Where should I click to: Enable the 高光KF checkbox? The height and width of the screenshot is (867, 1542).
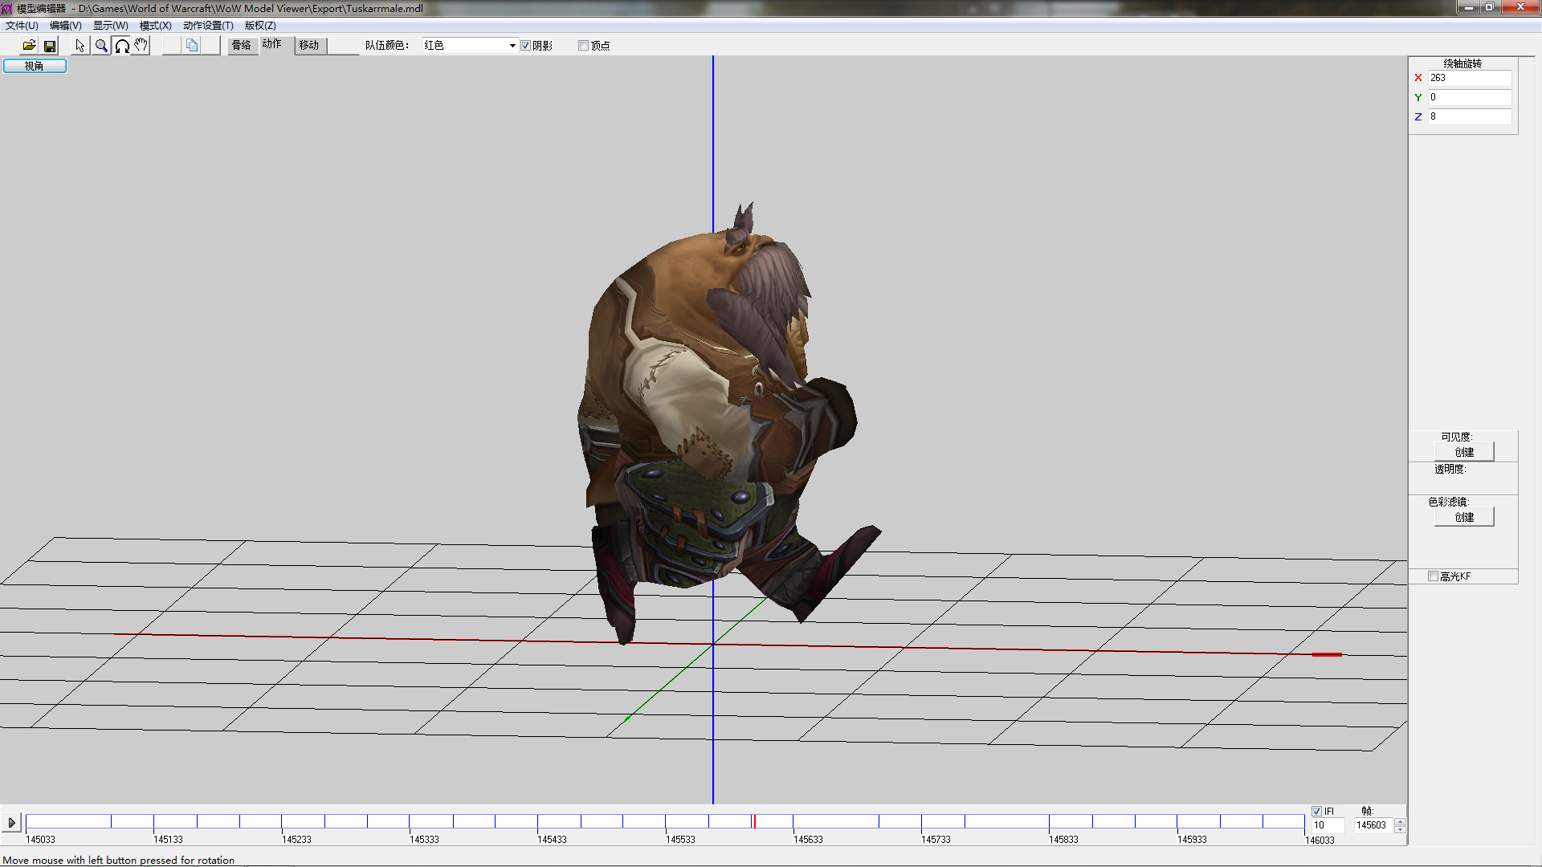tap(1433, 576)
